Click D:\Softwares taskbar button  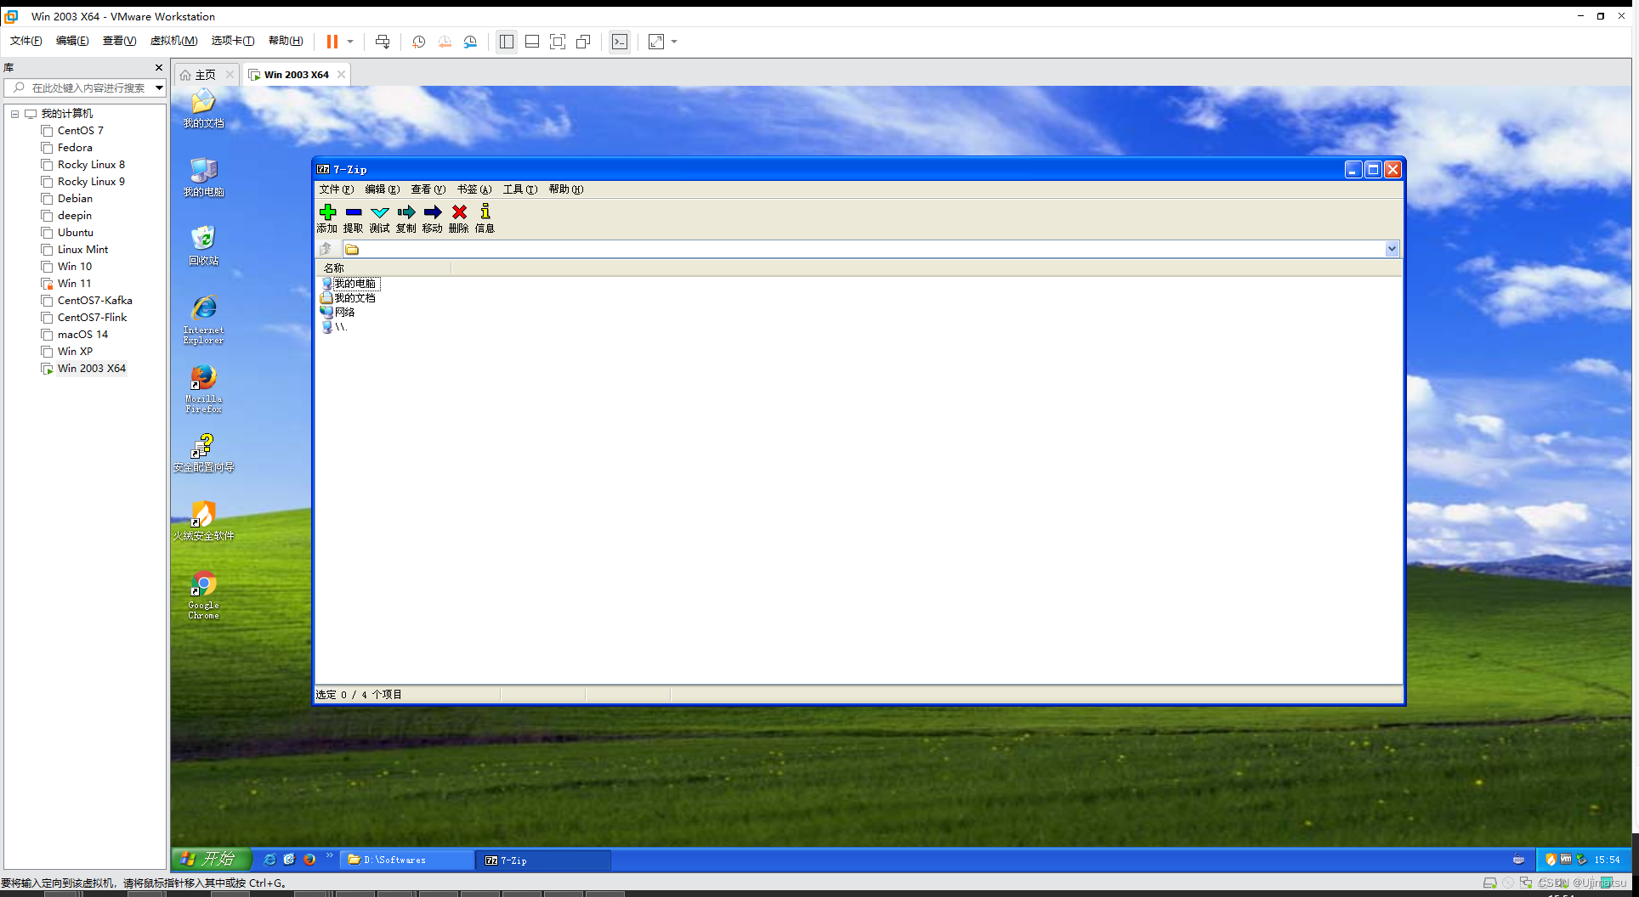(407, 860)
